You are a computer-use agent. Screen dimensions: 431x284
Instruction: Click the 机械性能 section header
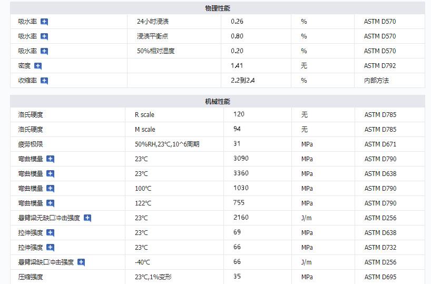(x=217, y=102)
